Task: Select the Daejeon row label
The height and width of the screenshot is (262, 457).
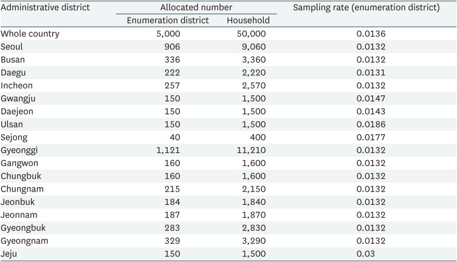Action: [x=18, y=111]
